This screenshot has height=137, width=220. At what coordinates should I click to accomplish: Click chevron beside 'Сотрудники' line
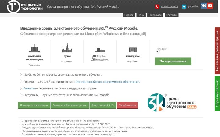(x=21, y=95)
